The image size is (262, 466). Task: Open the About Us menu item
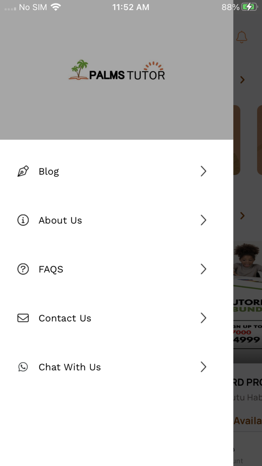pos(117,220)
